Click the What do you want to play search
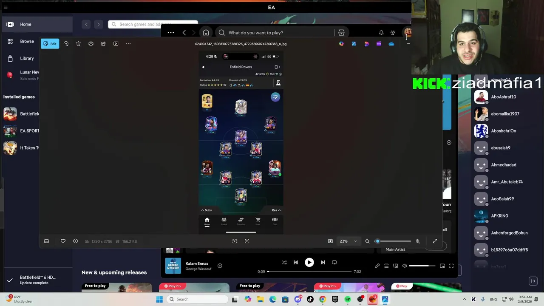The width and height of the screenshot is (544, 306). click(x=275, y=33)
